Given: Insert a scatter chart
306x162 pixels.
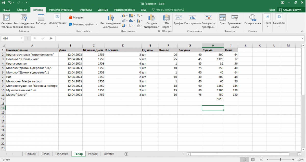Looking at the screenshot, I should pos(131,26).
